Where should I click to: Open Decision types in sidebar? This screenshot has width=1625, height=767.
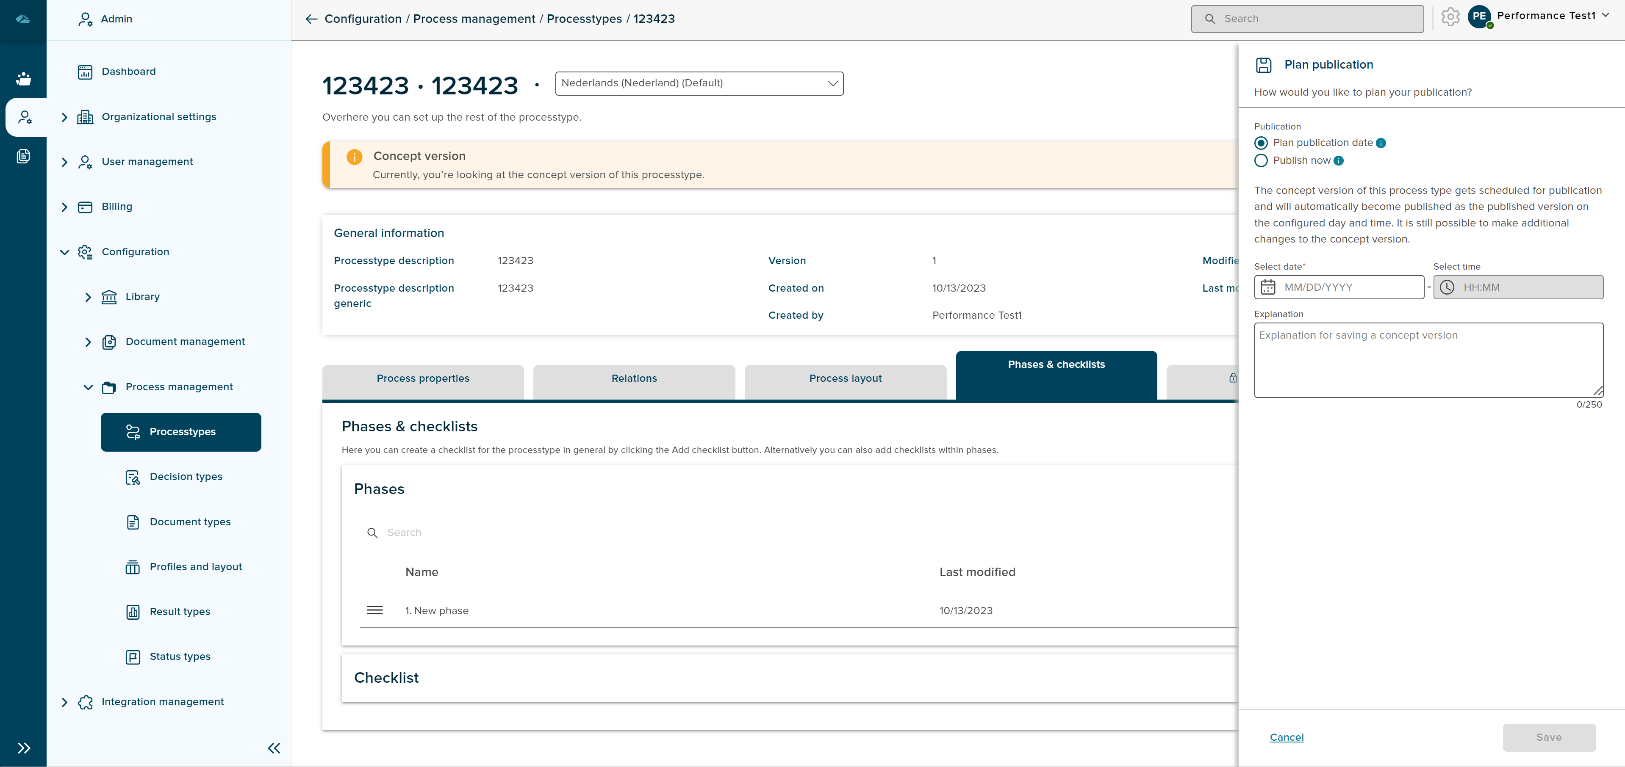pyautogui.click(x=186, y=477)
